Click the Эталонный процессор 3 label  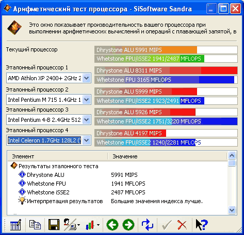coord(37,110)
